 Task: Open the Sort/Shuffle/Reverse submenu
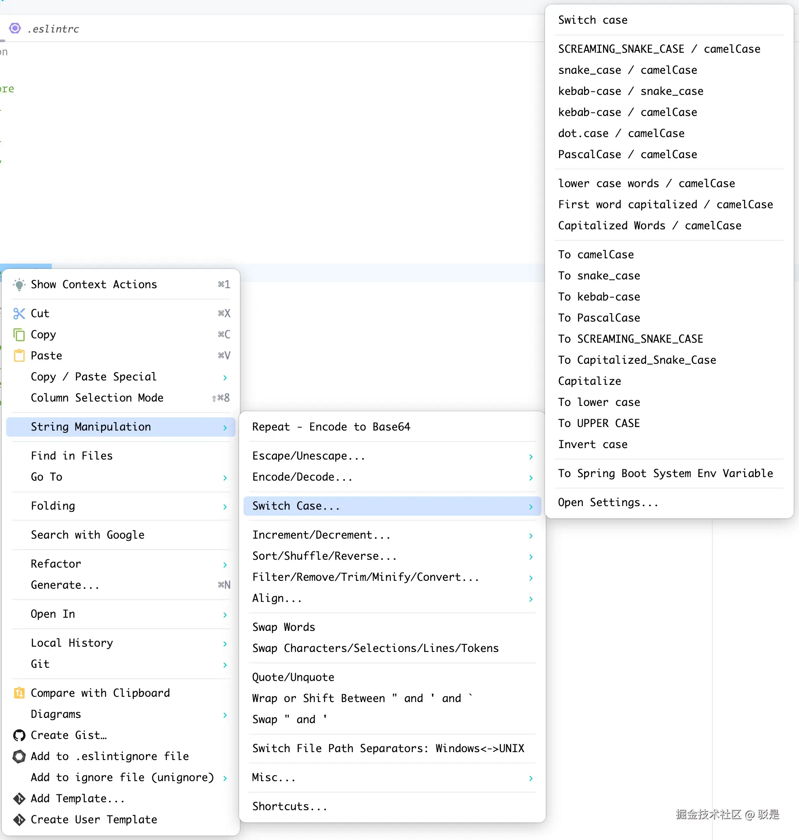pyautogui.click(x=324, y=556)
